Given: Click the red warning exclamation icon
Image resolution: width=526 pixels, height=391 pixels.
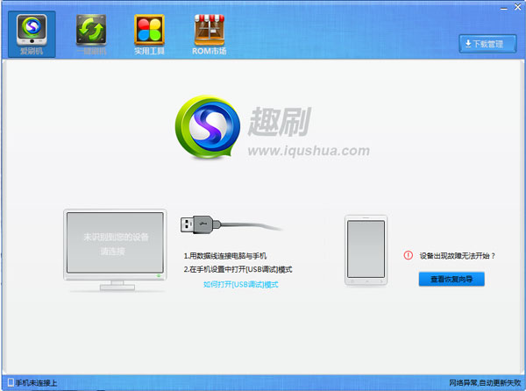Looking at the screenshot, I should [408, 256].
